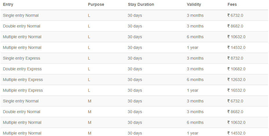Click the Purpose column header
Viewport: 269px width, 136px height.
pyautogui.click(x=96, y=4)
